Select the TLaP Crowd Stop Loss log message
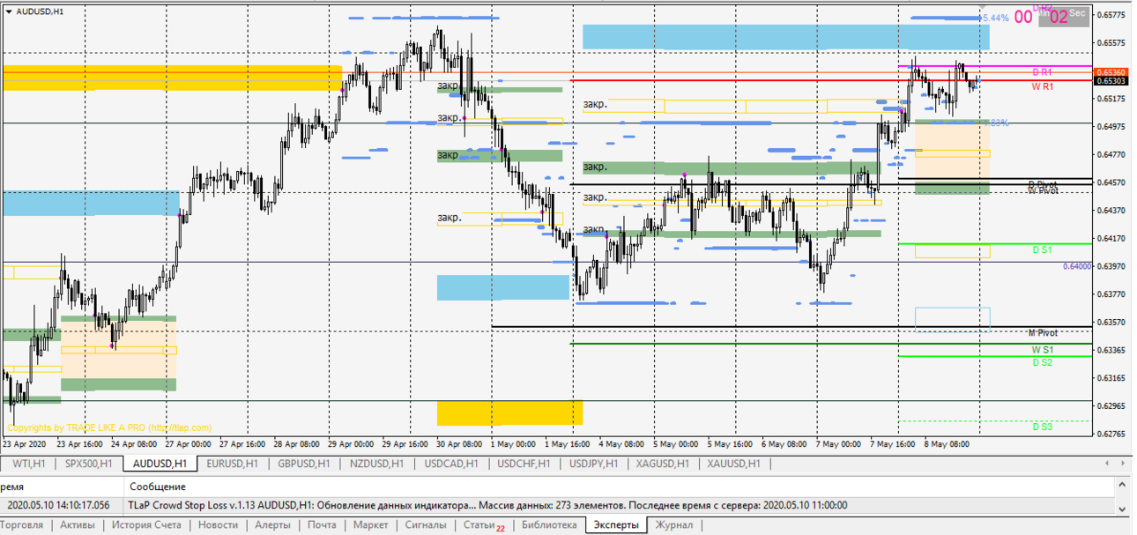This screenshot has width=1137, height=535. pyautogui.click(x=488, y=505)
